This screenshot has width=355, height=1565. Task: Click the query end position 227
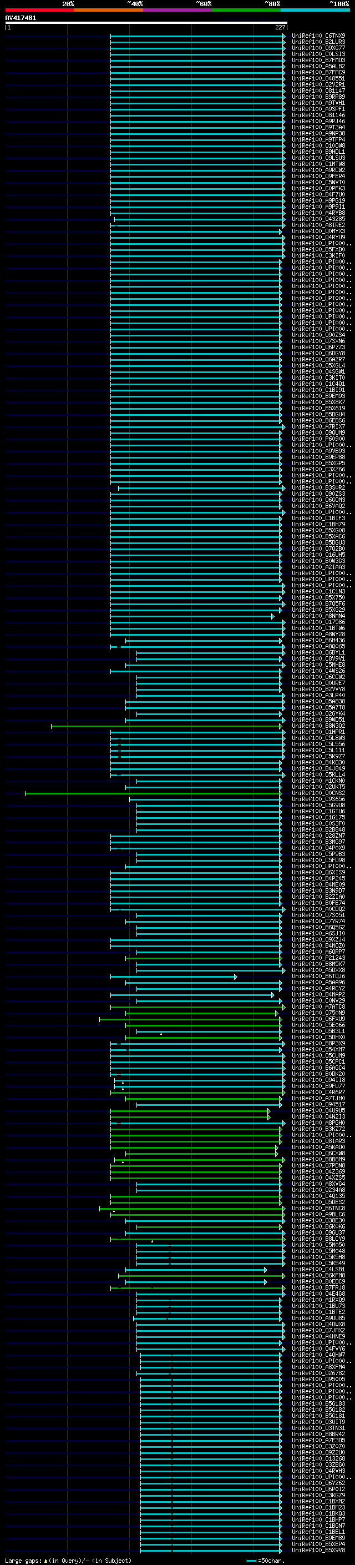(x=280, y=27)
